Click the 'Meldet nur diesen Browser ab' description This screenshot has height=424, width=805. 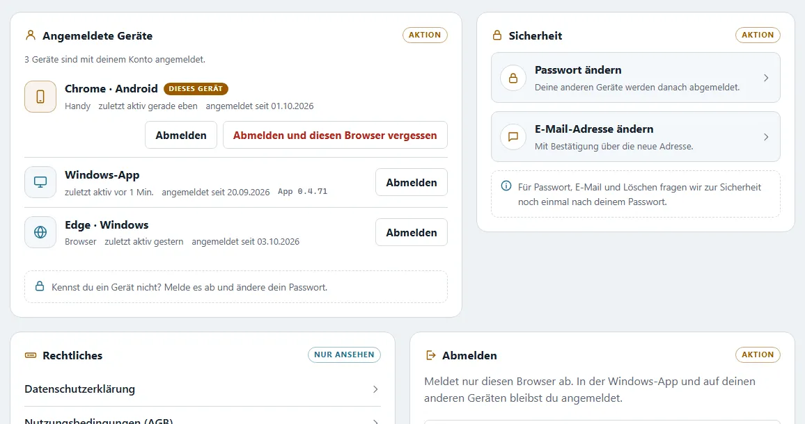pos(590,390)
